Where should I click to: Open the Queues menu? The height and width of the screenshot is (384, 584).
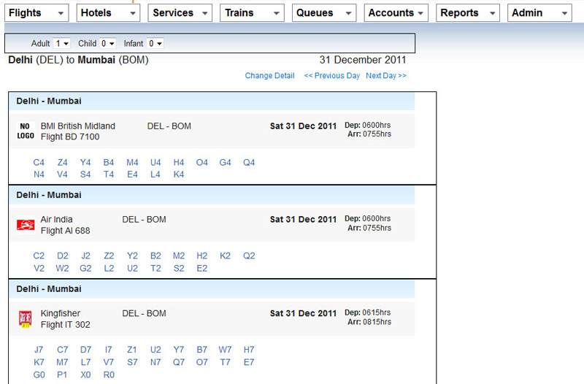[x=324, y=13]
